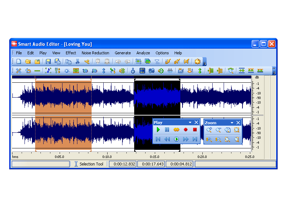
Task: Select the Cut scissors icon
Action: [77, 61]
